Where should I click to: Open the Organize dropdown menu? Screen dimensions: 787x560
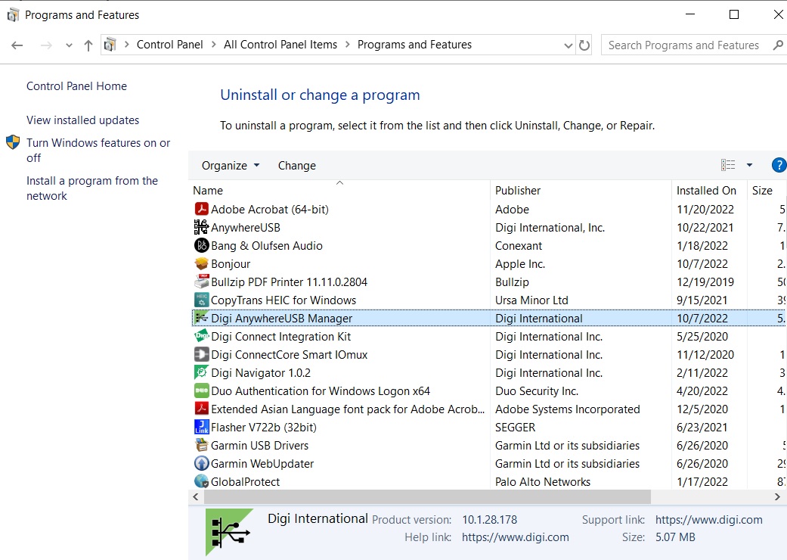(231, 165)
